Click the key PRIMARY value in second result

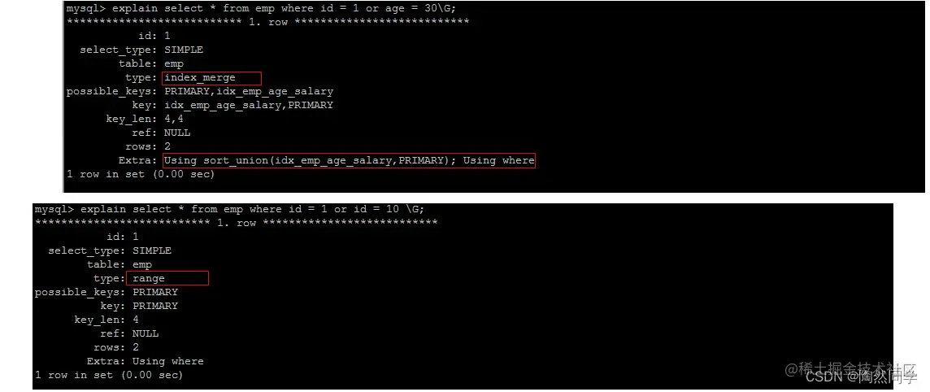[x=154, y=306]
